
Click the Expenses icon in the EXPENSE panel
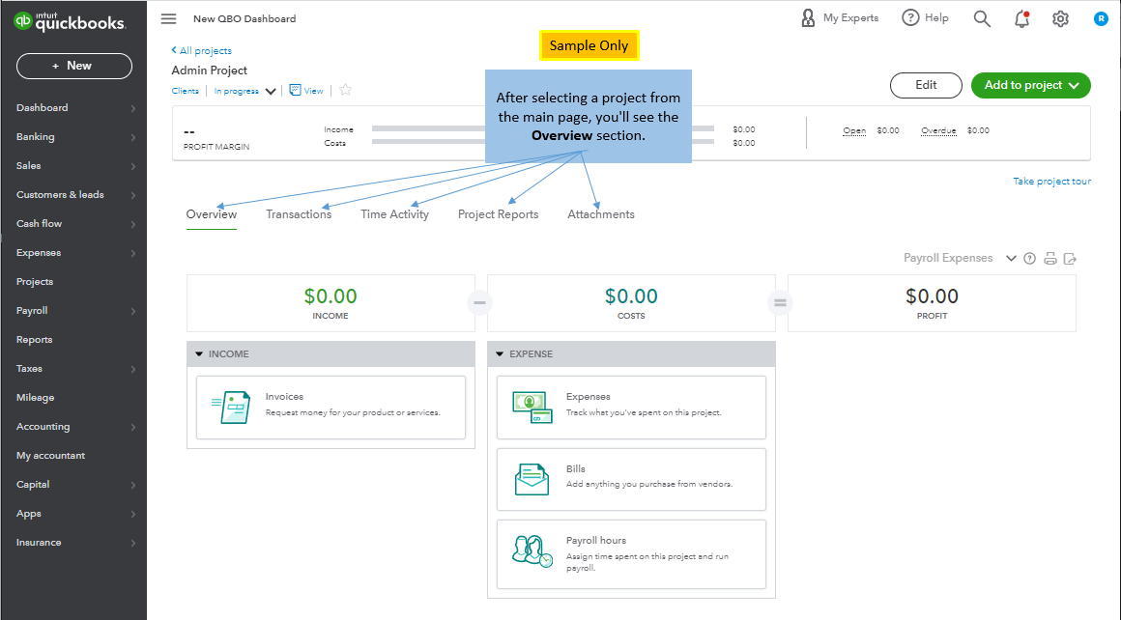(x=532, y=407)
